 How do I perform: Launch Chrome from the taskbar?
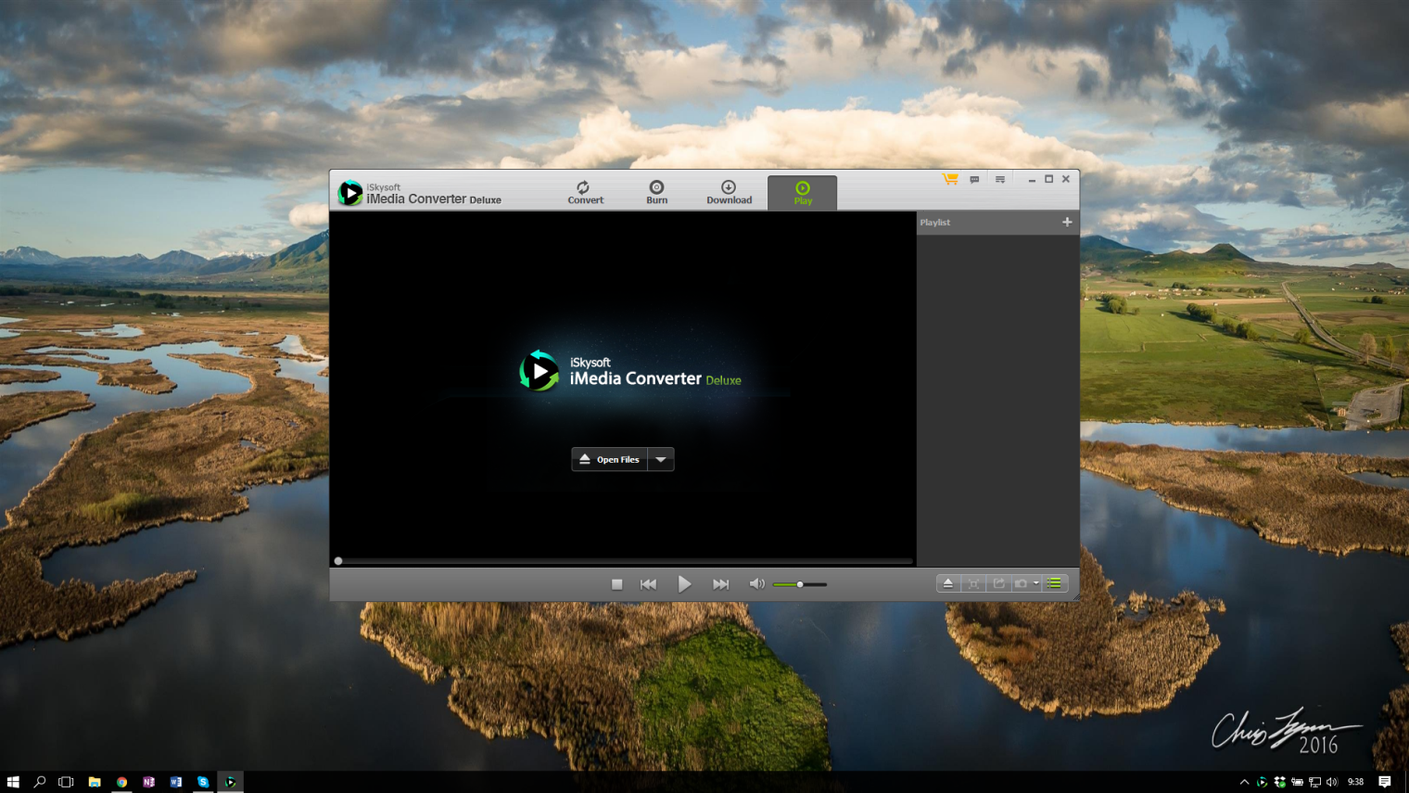click(x=121, y=782)
